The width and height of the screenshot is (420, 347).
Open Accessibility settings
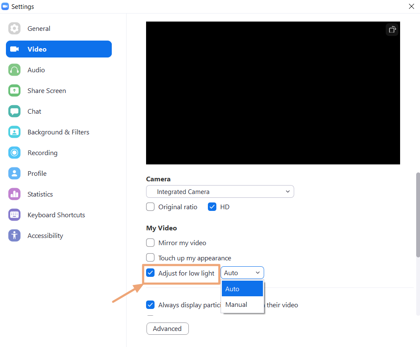(x=14, y=235)
